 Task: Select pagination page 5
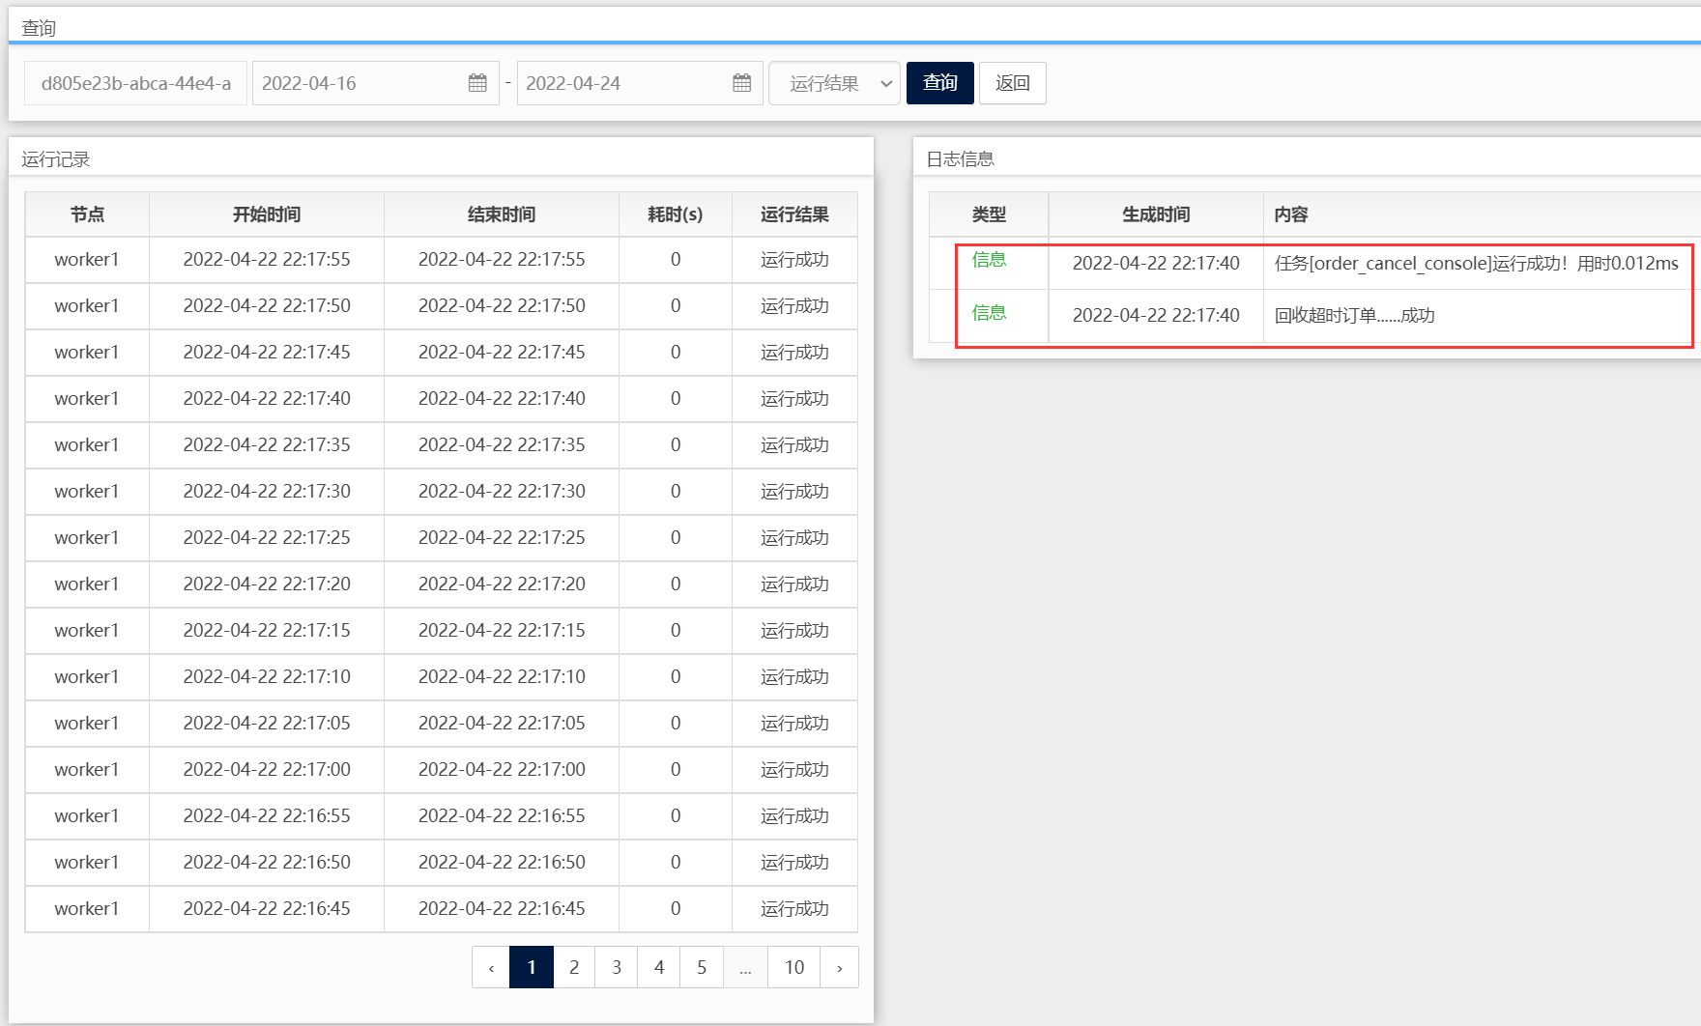point(702,967)
